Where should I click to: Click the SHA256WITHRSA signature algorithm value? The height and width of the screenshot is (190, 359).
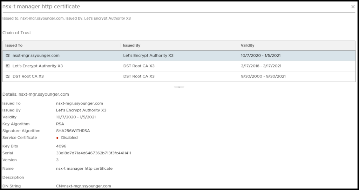click(x=73, y=131)
